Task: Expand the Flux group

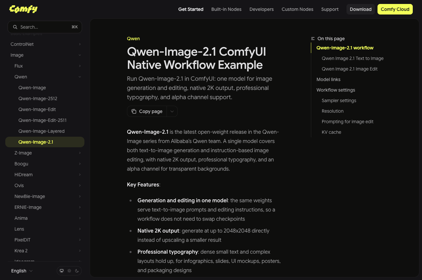Action: click(45, 66)
